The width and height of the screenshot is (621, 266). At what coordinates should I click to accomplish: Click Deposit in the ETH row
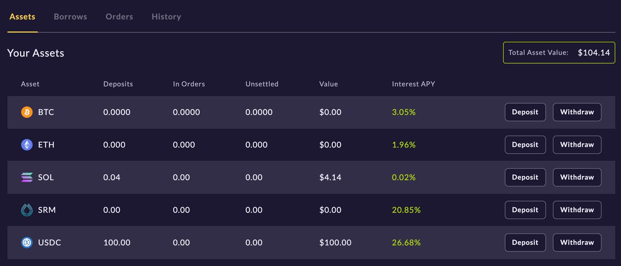(525, 144)
